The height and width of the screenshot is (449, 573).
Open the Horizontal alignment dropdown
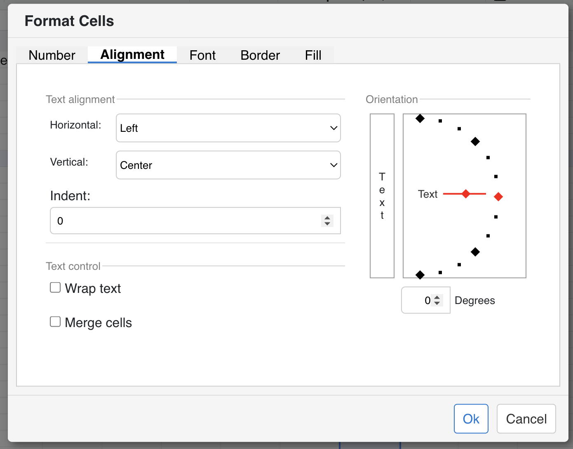[228, 128]
